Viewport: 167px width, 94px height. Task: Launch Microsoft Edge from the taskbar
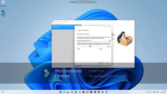click(76, 92)
